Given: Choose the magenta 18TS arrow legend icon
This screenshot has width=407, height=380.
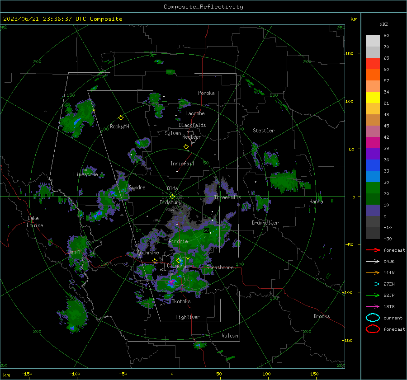Looking at the screenshot, I should [x=373, y=307].
